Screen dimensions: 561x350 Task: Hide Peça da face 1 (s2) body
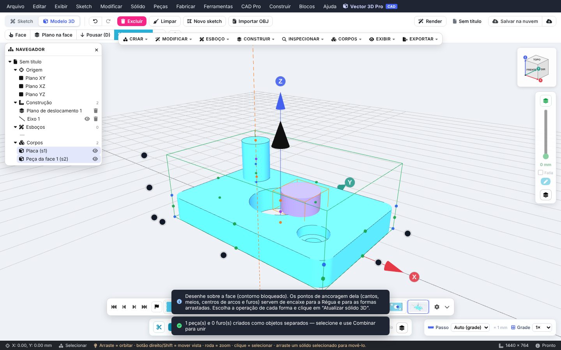coord(95,159)
